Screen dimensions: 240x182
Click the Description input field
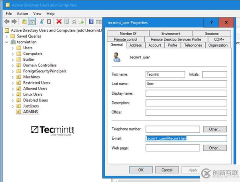tap(186, 103)
